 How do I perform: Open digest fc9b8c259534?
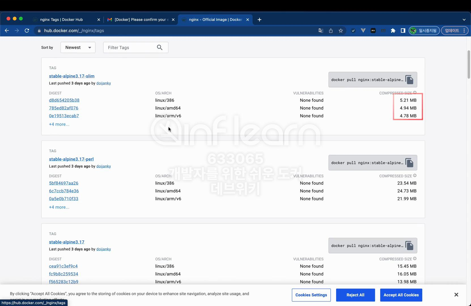pyautogui.click(x=63, y=274)
